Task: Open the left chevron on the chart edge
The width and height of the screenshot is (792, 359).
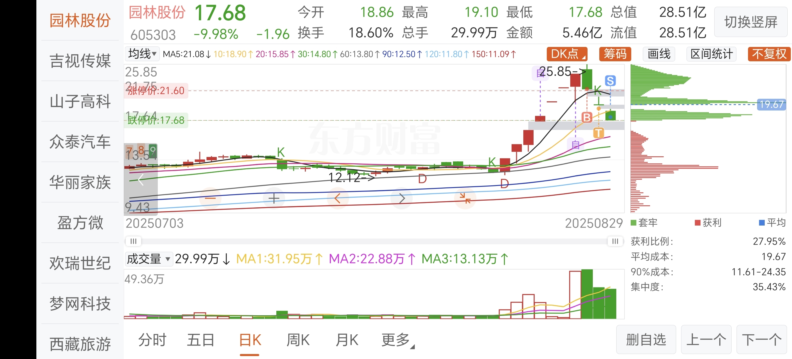Action: click(141, 180)
